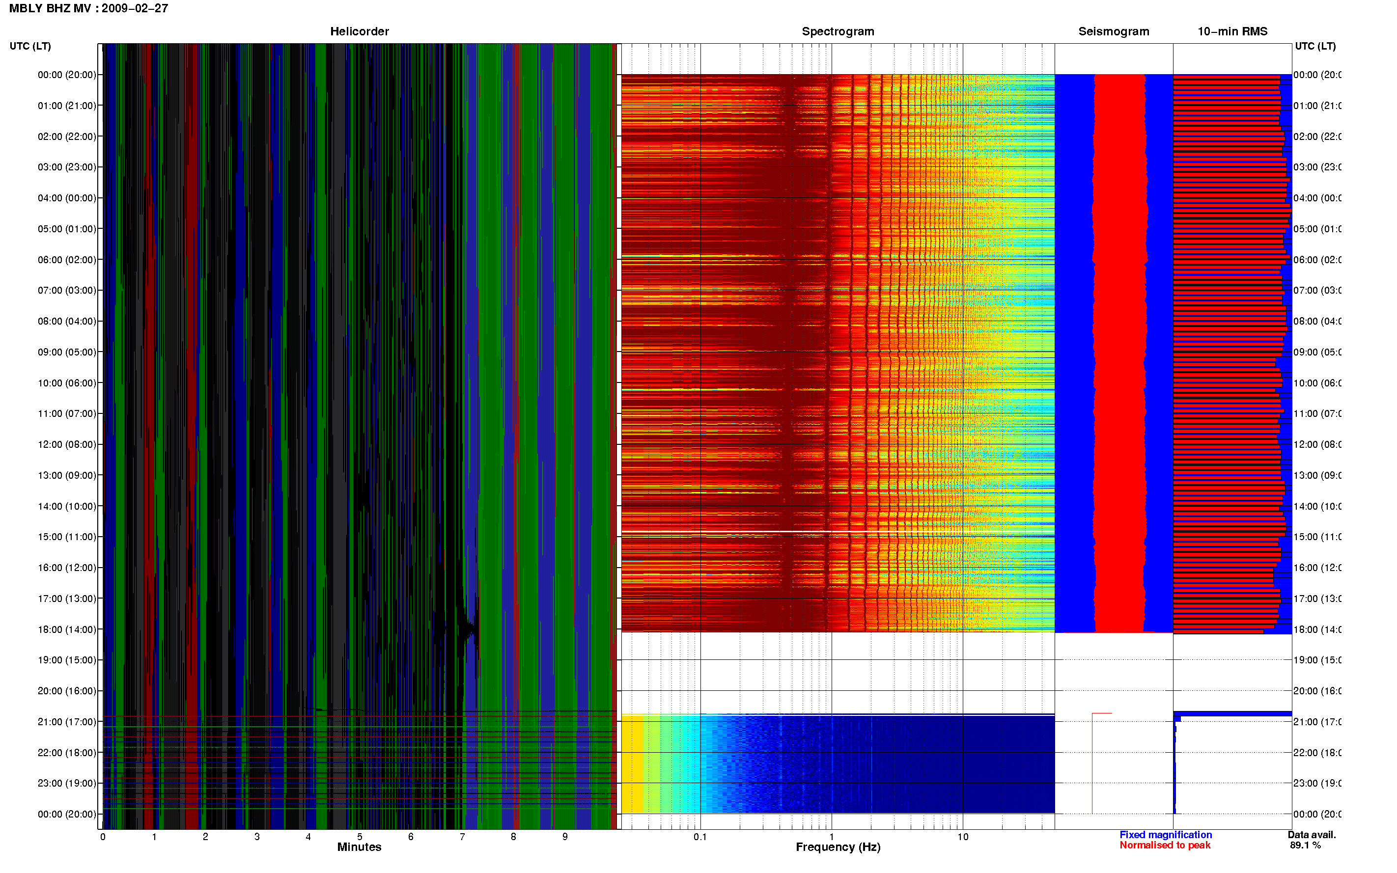Click the white data gap line in the spectrogram
Image resolution: width=1397 pixels, height=873 pixels.
point(838,531)
